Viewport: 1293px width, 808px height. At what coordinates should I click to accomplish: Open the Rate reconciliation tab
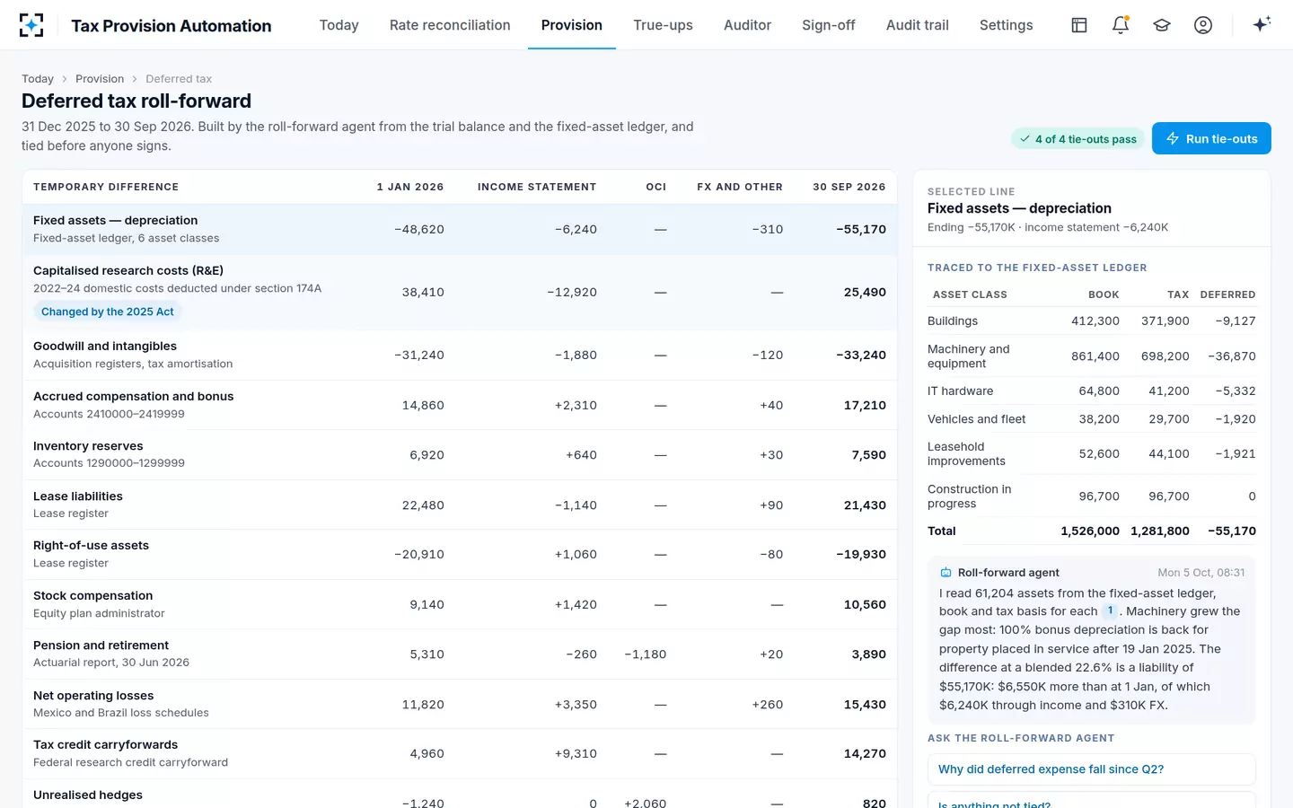[x=450, y=25]
